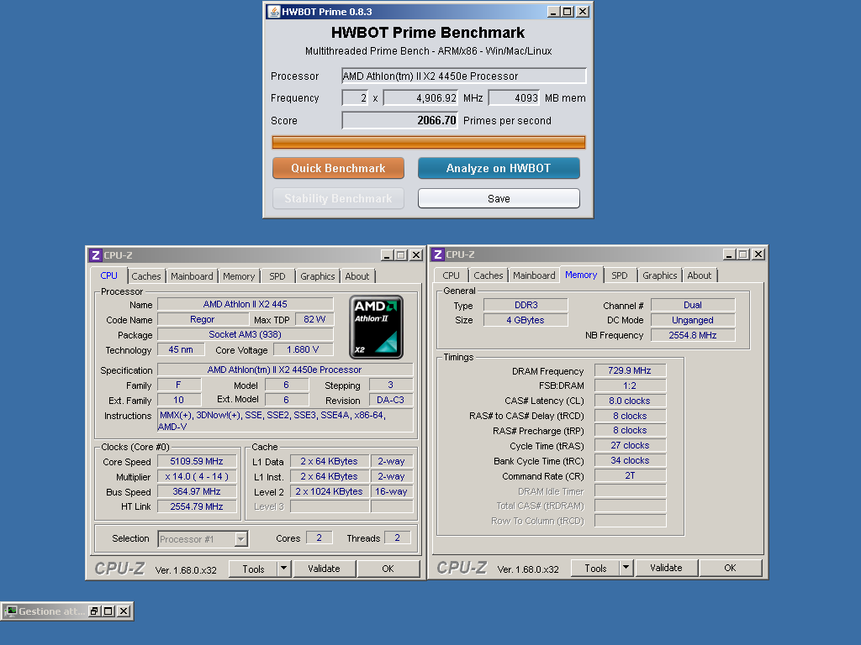Click the DRAM Frequency 729.9 MHz value
The height and width of the screenshot is (645, 861).
(630, 370)
